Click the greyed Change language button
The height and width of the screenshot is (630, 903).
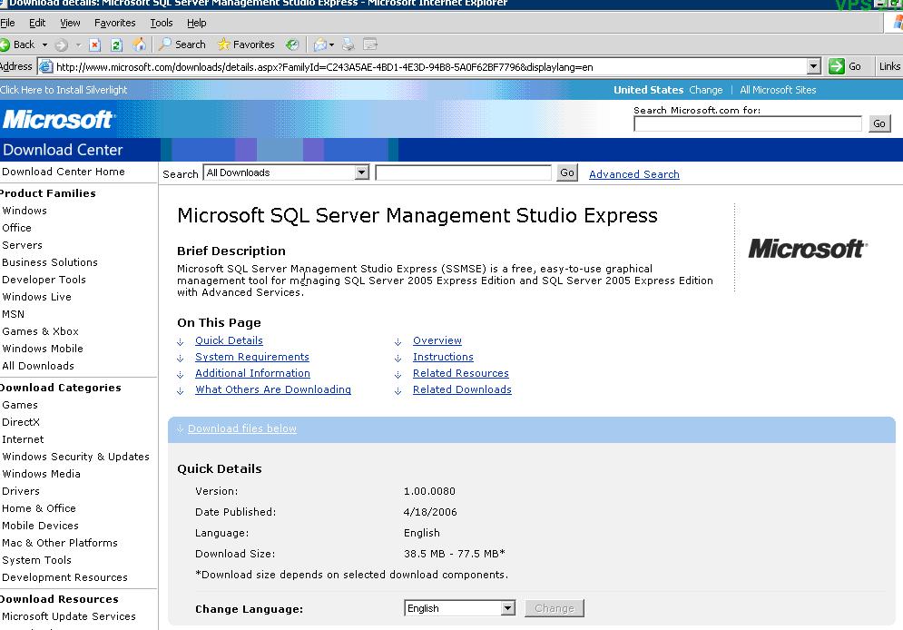click(x=554, y=608)
